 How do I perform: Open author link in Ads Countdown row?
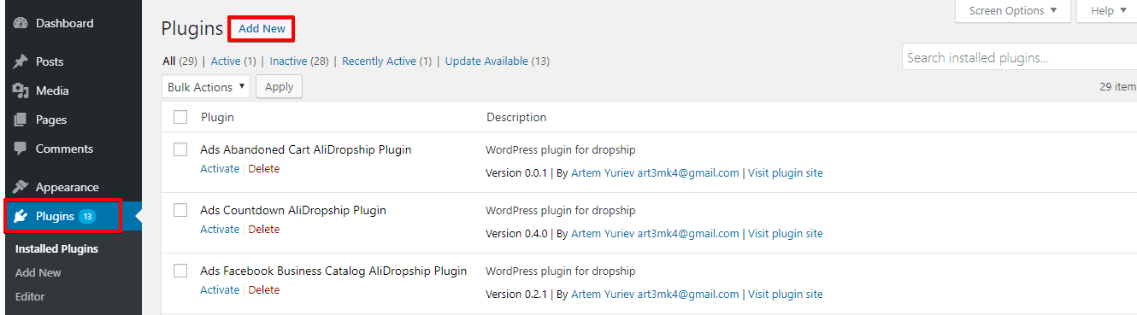pyautogui.click(x=655, y=234)
